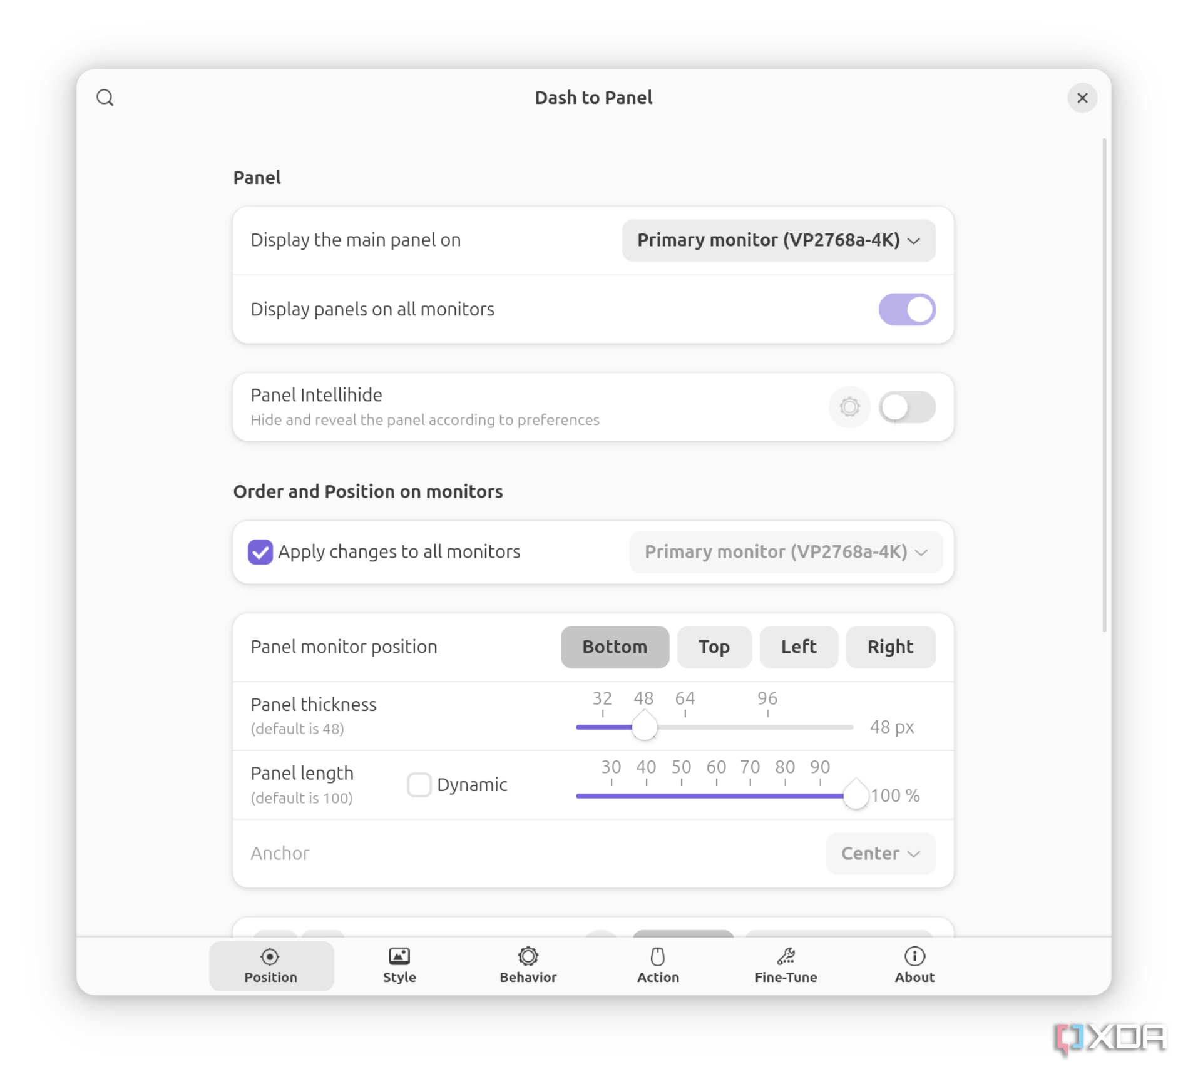The width and height of the screenshot is (1188, 1079).
Task: Set panel position to Bottom
Action: 614,647
